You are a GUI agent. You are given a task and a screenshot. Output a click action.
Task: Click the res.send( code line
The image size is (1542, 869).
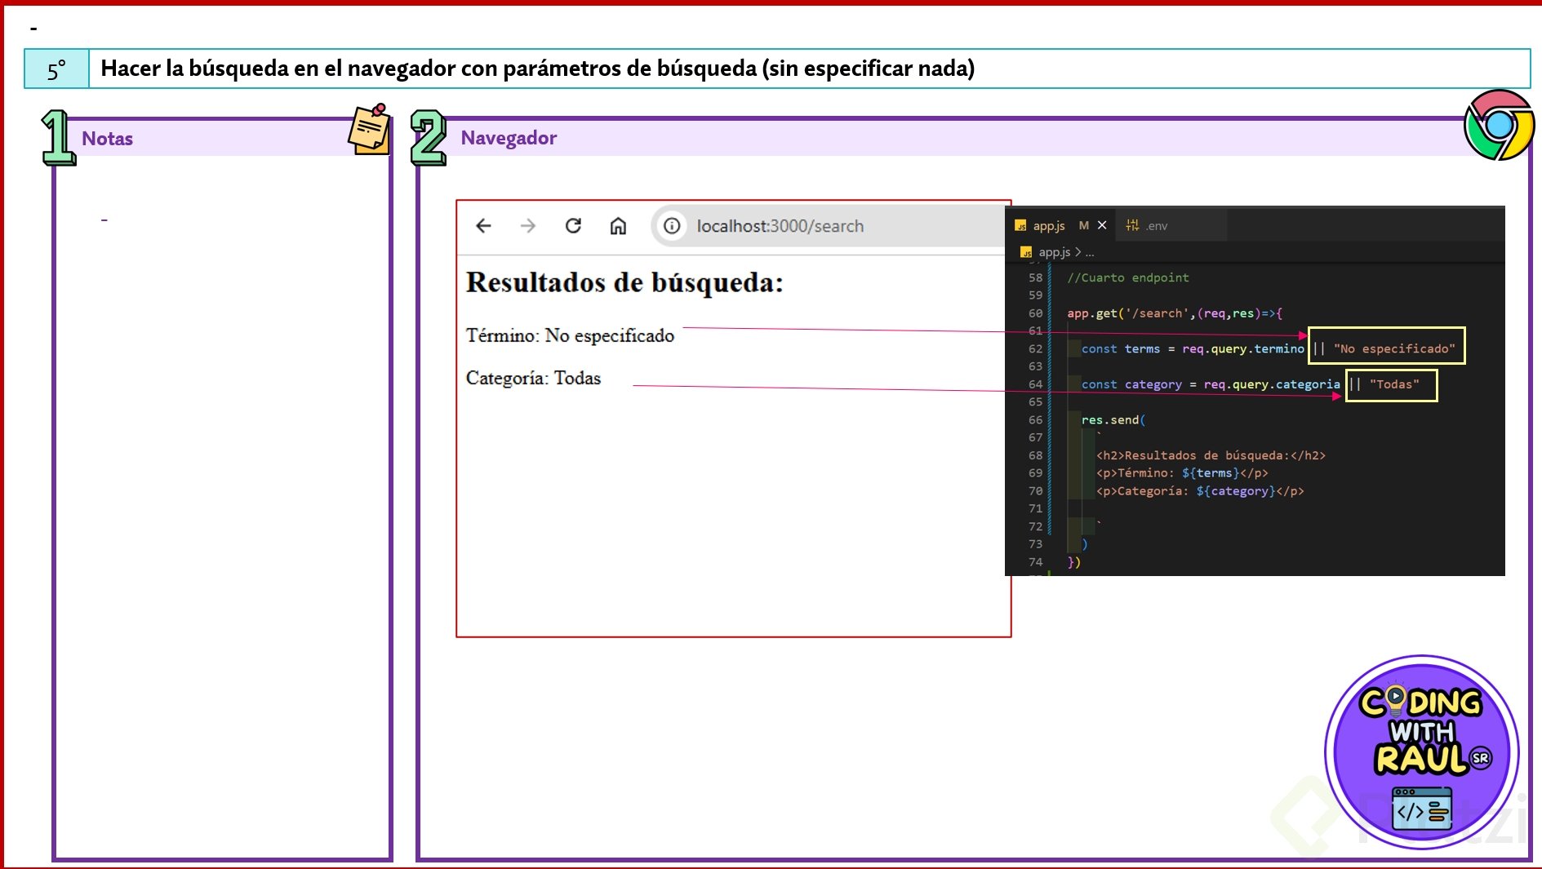[x=1113, y=420]
